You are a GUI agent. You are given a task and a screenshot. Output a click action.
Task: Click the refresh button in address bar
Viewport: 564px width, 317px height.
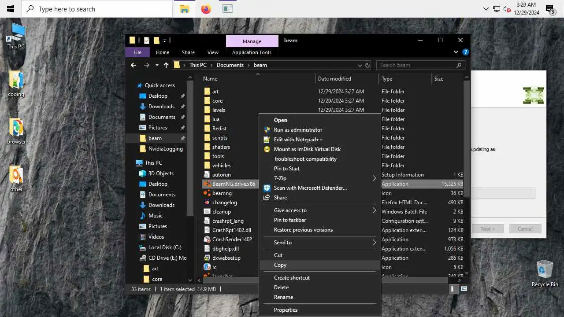(x=367, y=65)
